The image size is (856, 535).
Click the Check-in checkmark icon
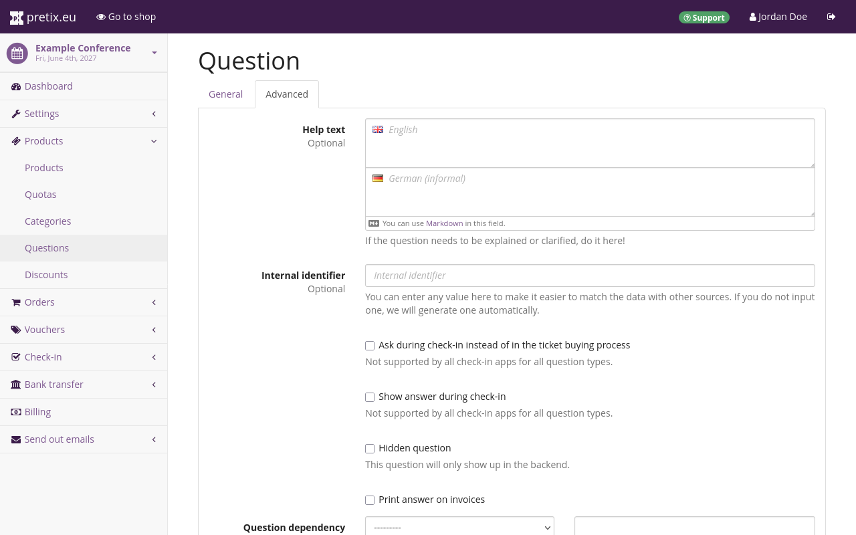[15, 356]
